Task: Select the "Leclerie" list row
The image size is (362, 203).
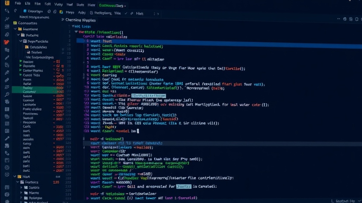Action: (x=29, y=104)
